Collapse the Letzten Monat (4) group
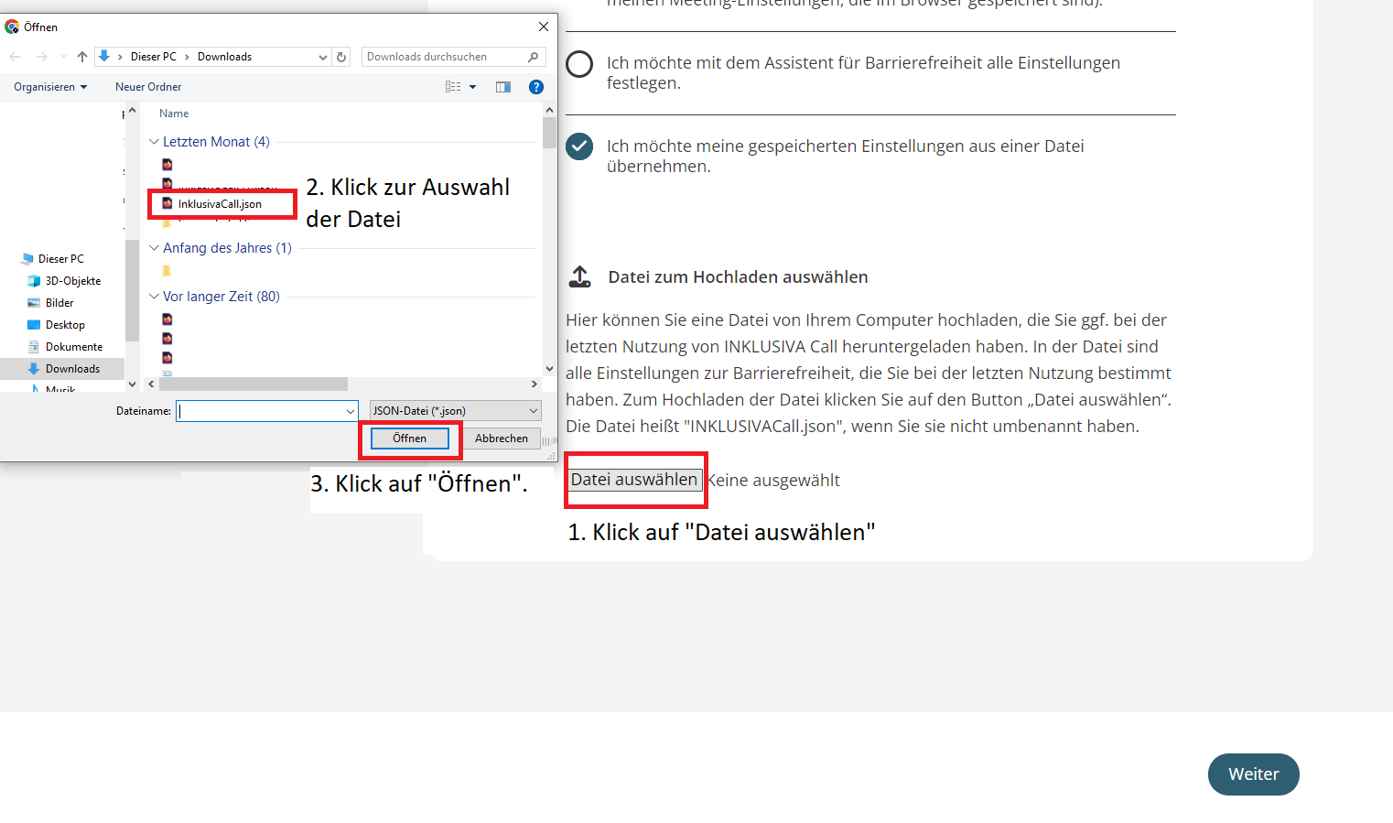The image size is (1393, 823). coord(154,142)
